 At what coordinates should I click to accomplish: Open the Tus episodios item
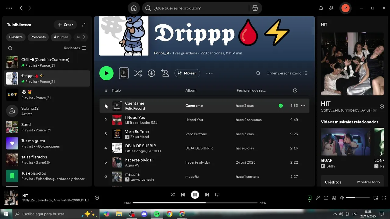click(47, 176)
